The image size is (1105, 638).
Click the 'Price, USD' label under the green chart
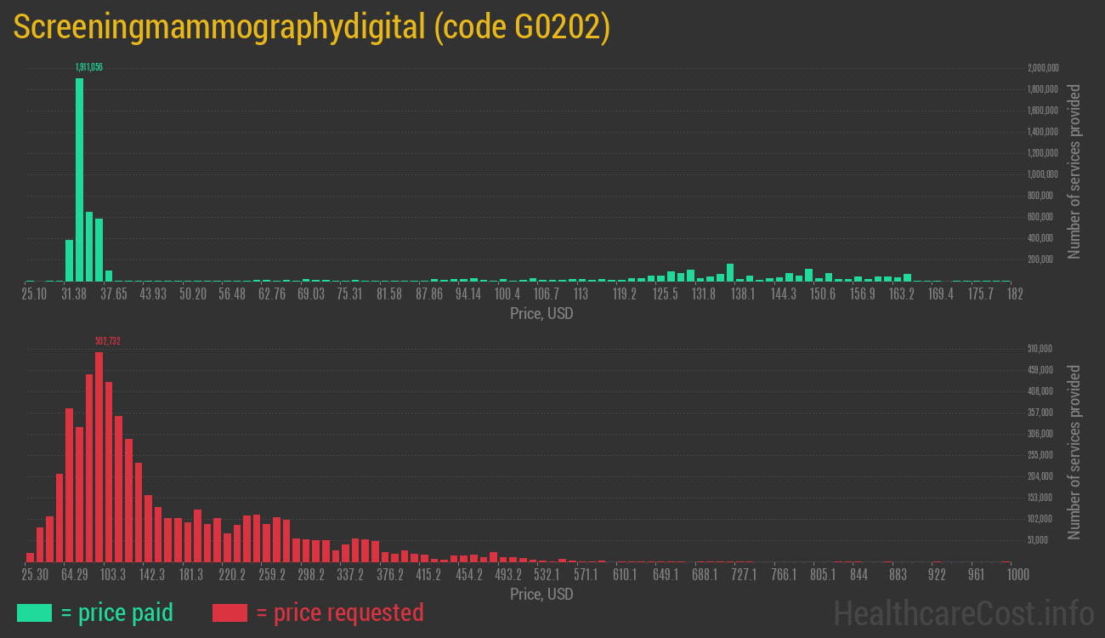541,314
